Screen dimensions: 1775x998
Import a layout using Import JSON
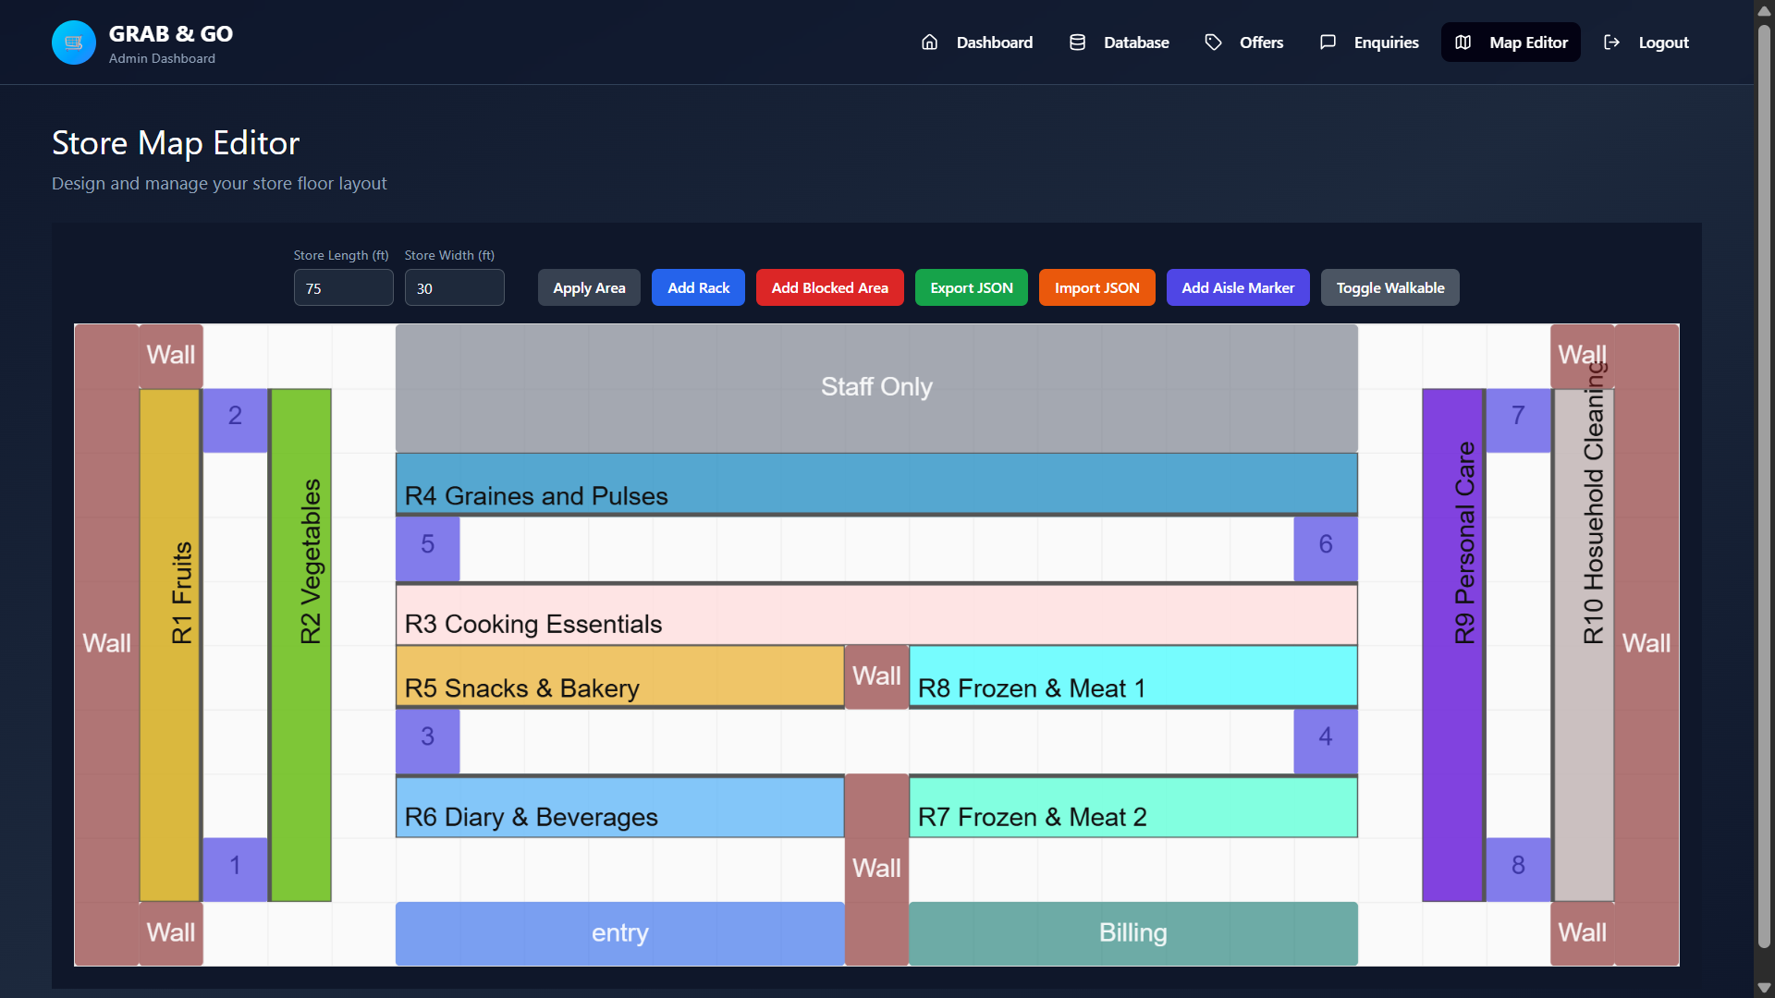(x=1096, y=287)
